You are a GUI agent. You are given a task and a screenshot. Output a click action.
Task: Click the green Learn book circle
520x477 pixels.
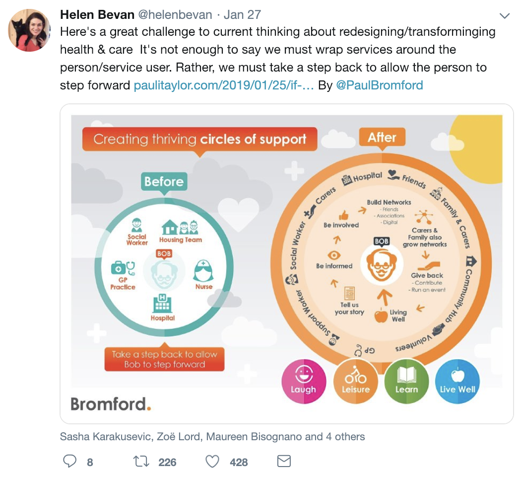click(406, 381)
